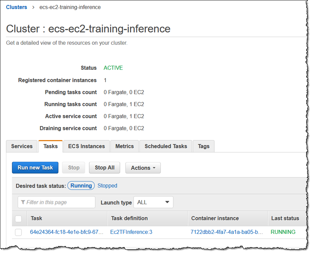Click the Filter in this page field
Screen dimensions: 312x253
click(x=56, y=202)
